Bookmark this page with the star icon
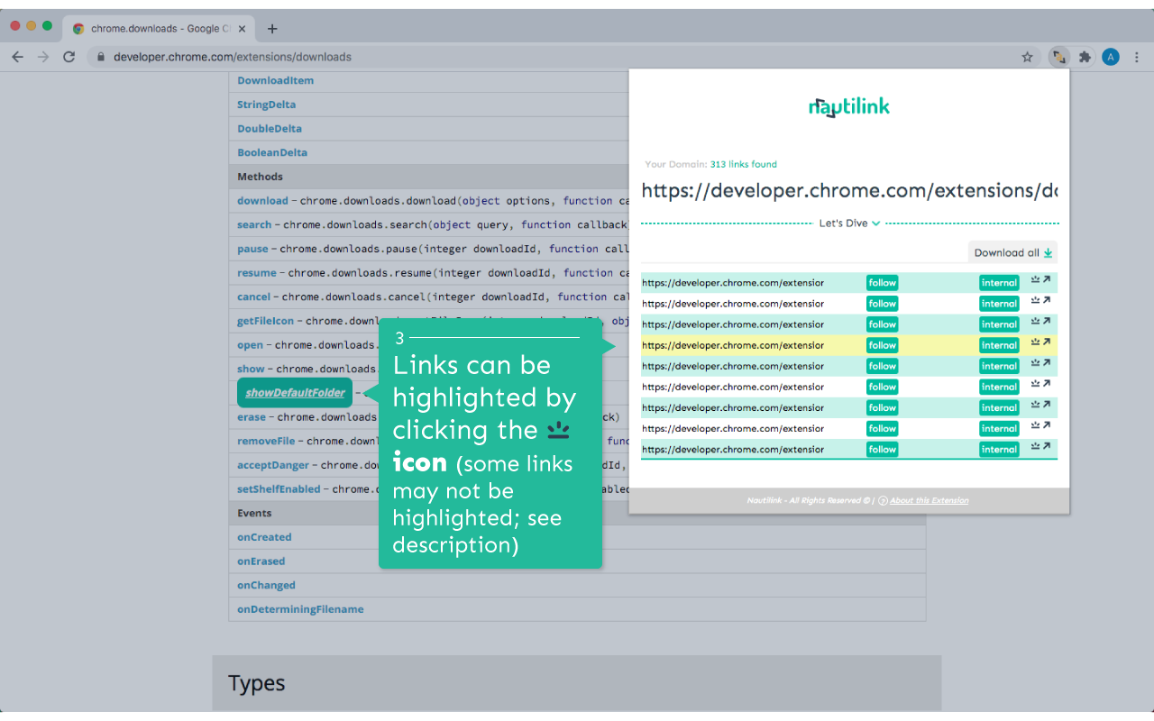 tap(1027, 57)
